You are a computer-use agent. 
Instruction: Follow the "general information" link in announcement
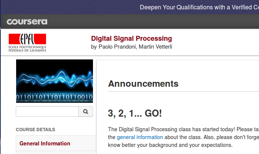139,137
